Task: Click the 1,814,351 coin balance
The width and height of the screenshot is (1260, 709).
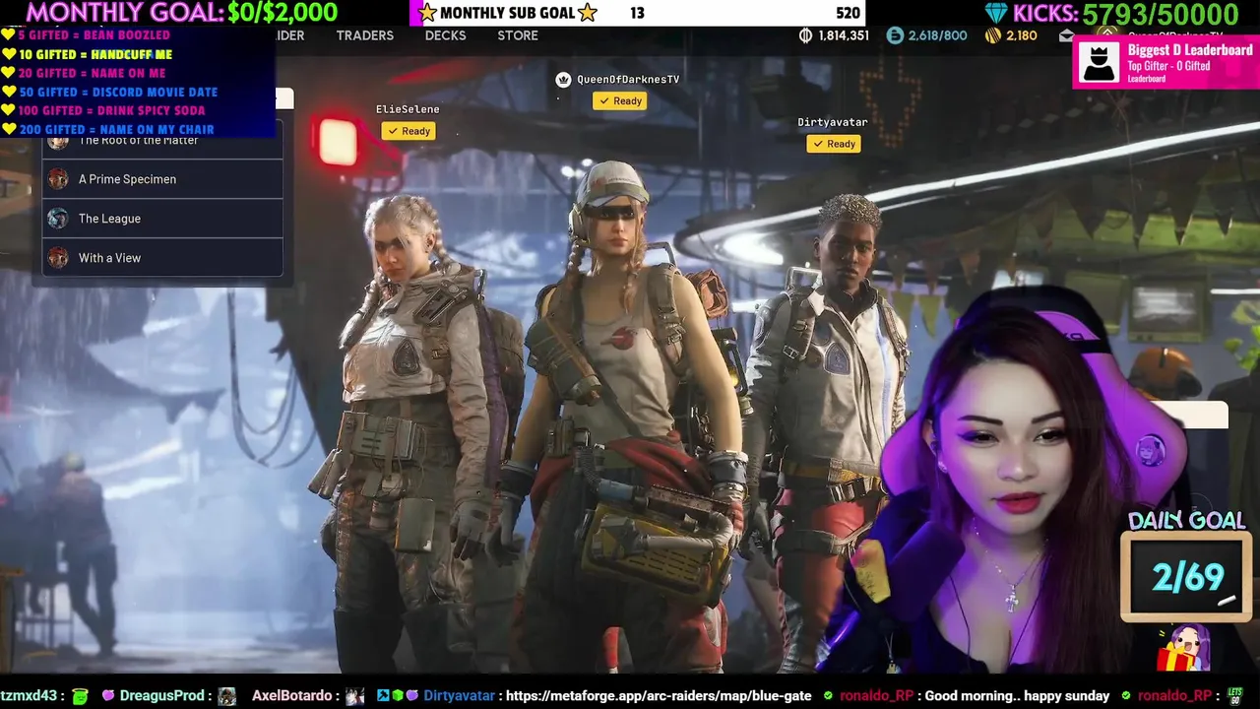Action: pyautogui.click(x=844, y=35)
